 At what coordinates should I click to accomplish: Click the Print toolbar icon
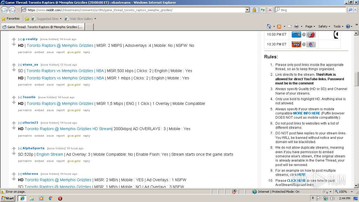tap(296, 26)
